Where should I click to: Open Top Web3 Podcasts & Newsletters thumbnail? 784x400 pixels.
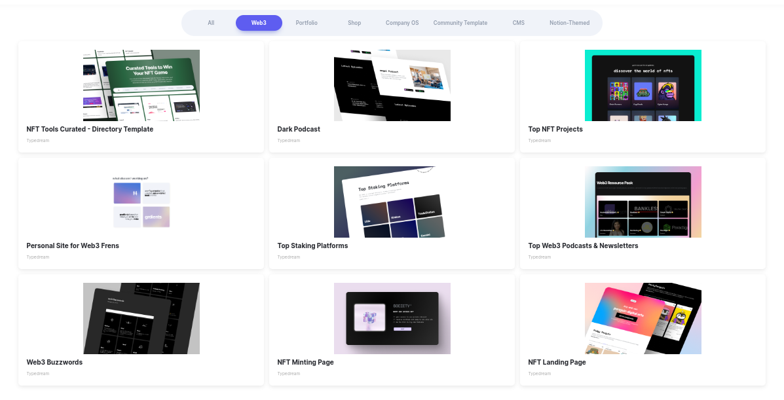643,202
